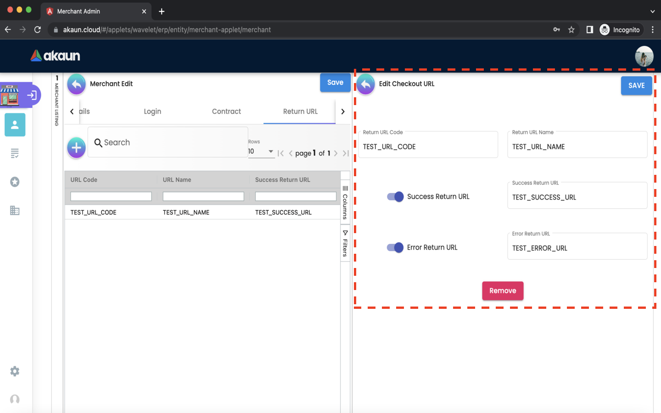The image size is (661, 413).
Task: Click SAVE in Edit Checkout URL panel
Action: 636,86
